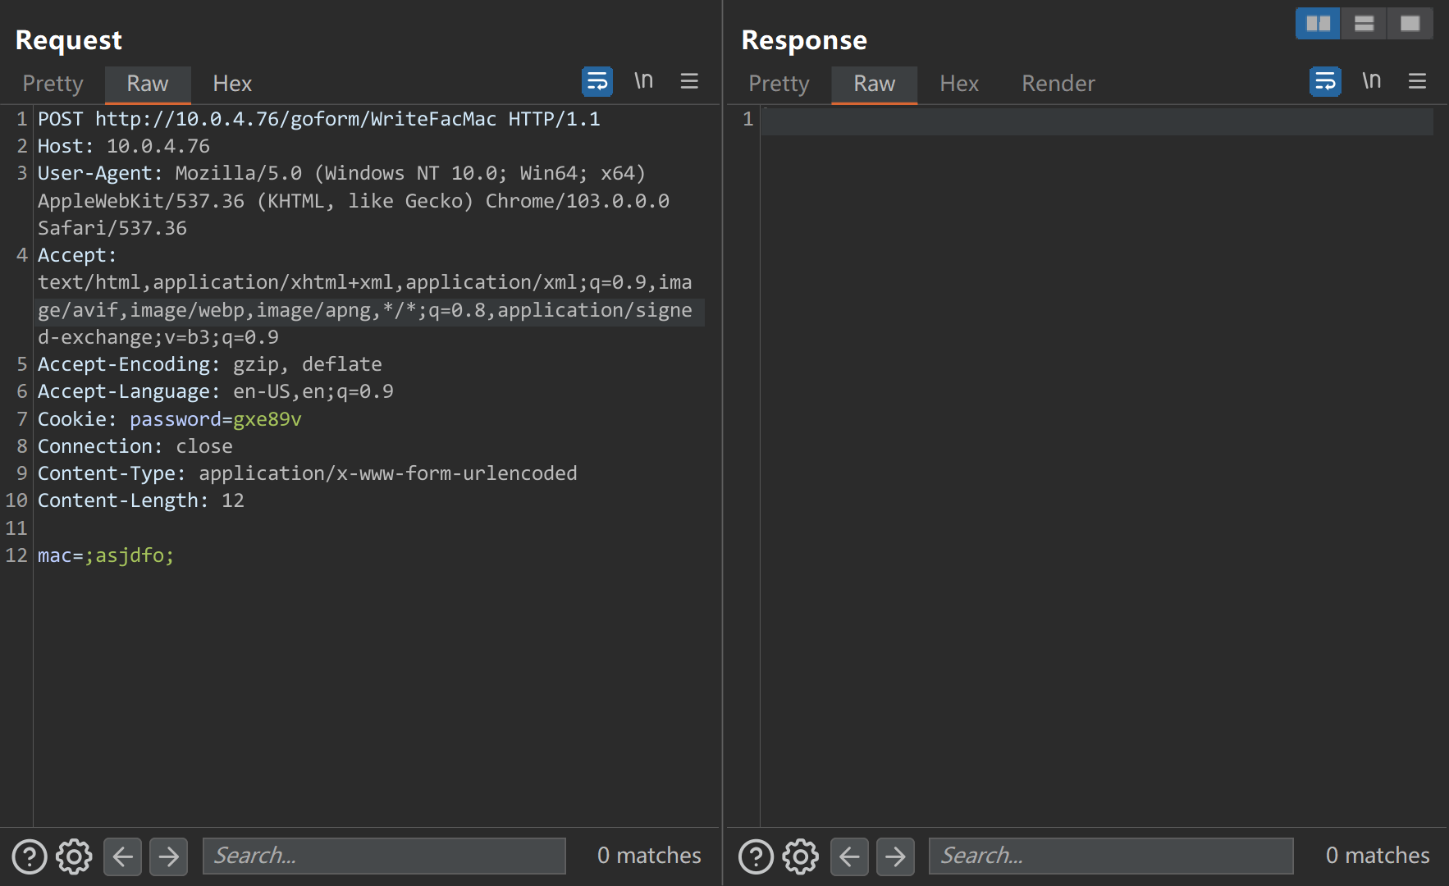Select the Response Render tab
The width and height of the screenshot is (1449, 886).
pos(1058,84)
